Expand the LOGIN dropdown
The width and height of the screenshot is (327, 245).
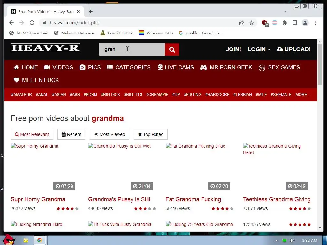pyautogui.click(x=259, y=49)
